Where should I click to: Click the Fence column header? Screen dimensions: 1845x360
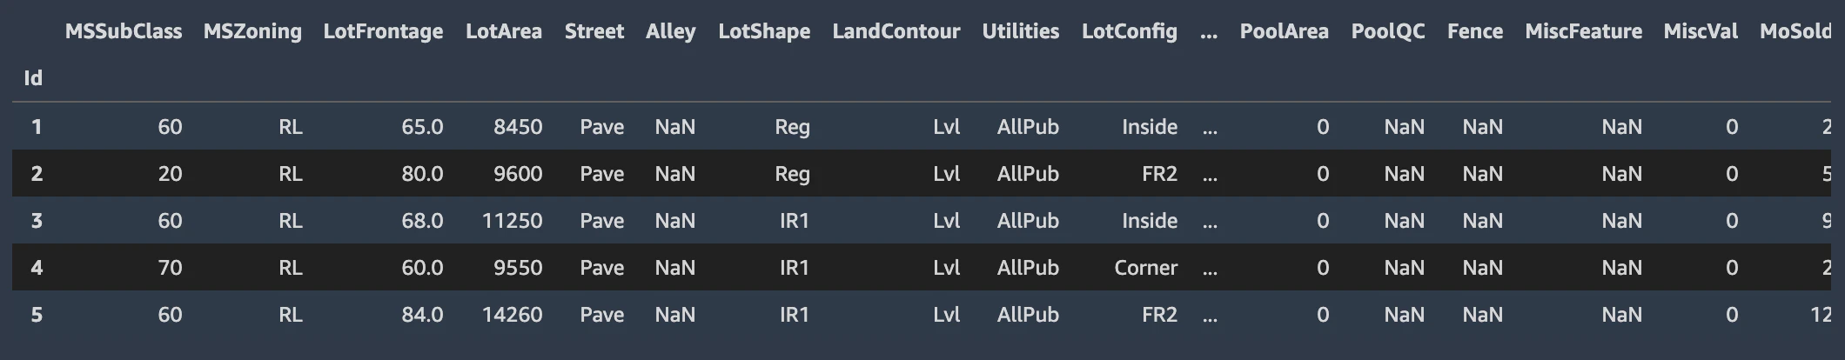[x=1475, y=31]
